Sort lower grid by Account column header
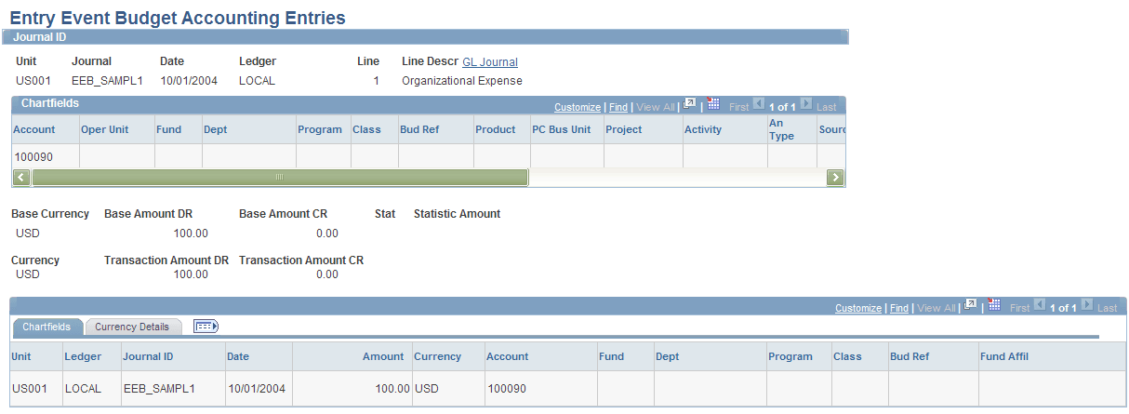The height and width of the screenshot is (414, 1129). [x=508, y=356]
